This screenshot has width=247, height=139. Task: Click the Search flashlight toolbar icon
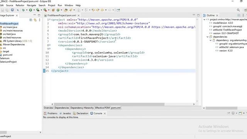[x=71, y=10]
